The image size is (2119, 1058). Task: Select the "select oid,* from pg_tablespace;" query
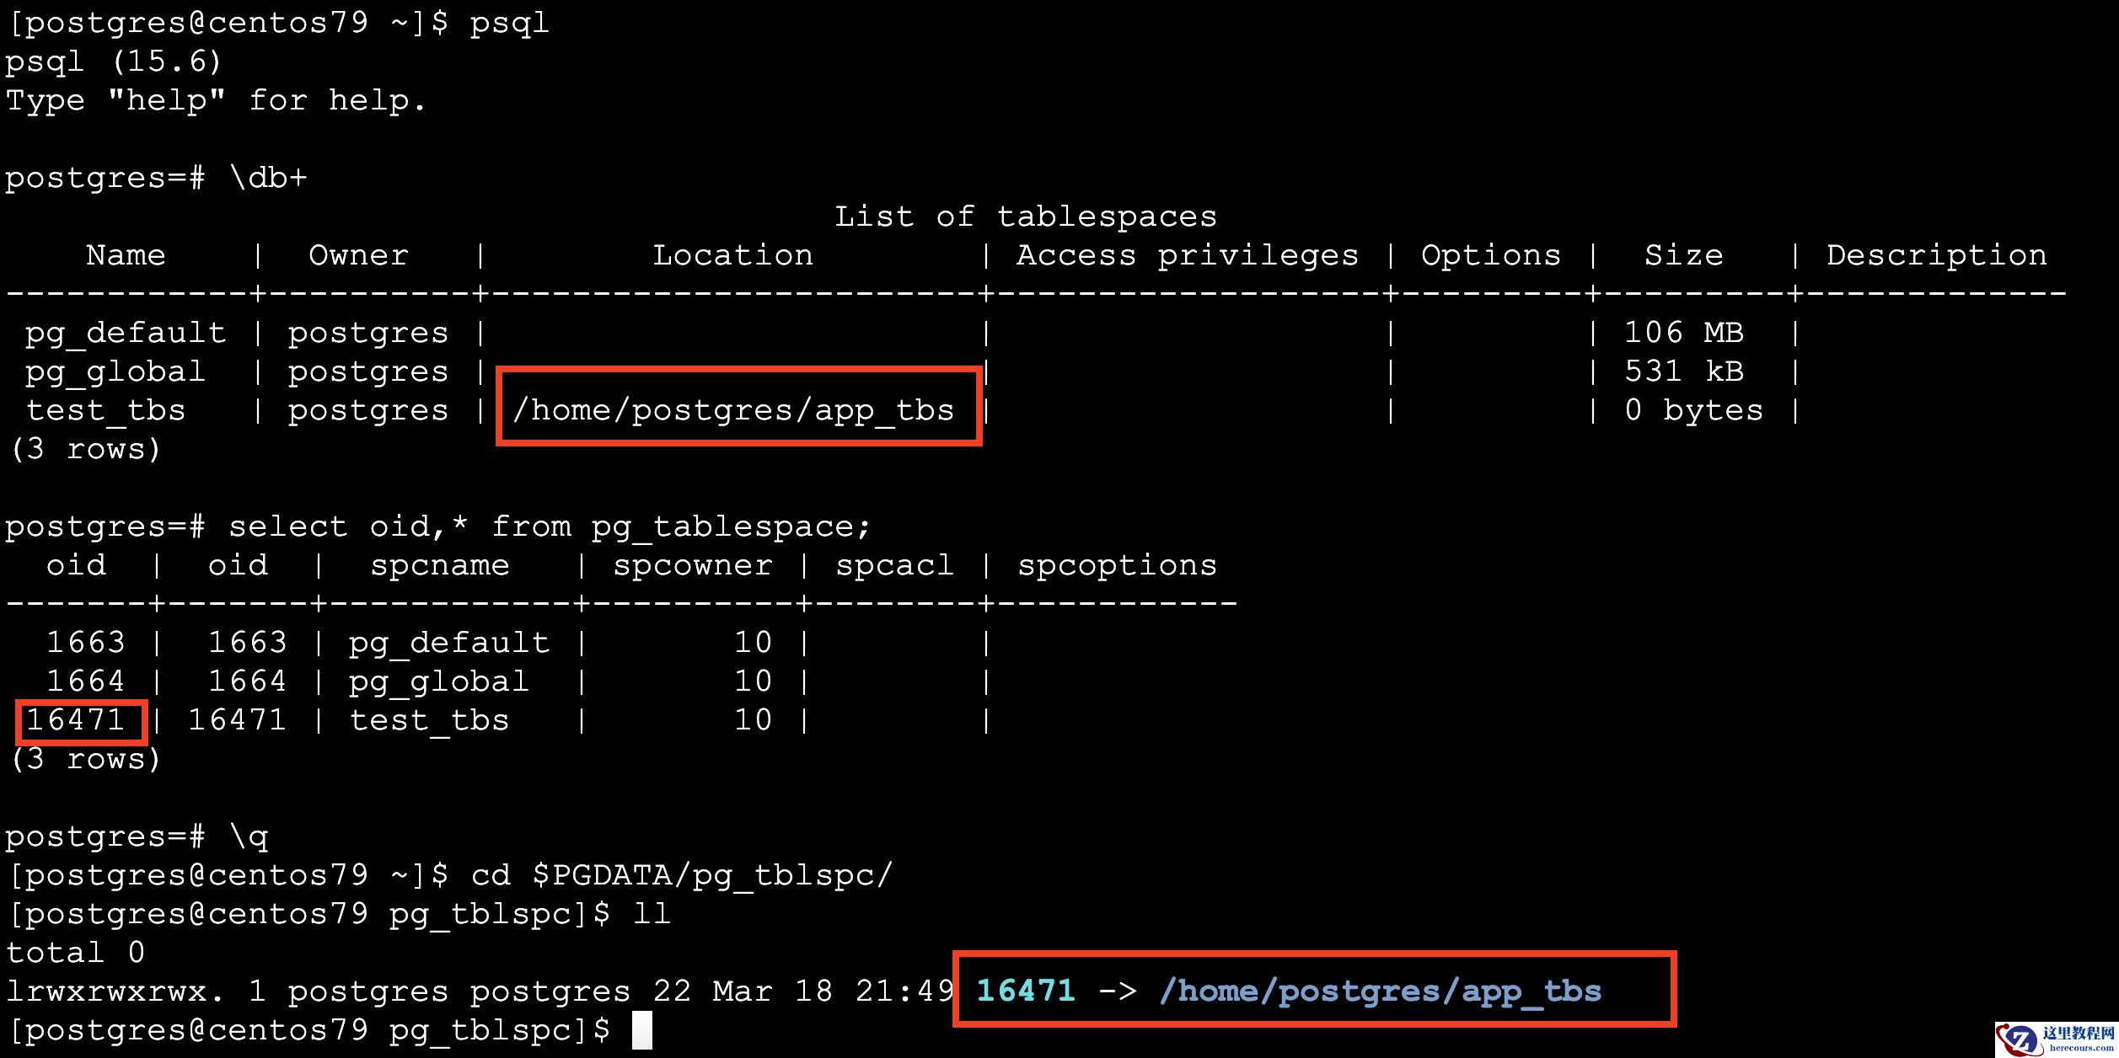click(x=549, y=526)
